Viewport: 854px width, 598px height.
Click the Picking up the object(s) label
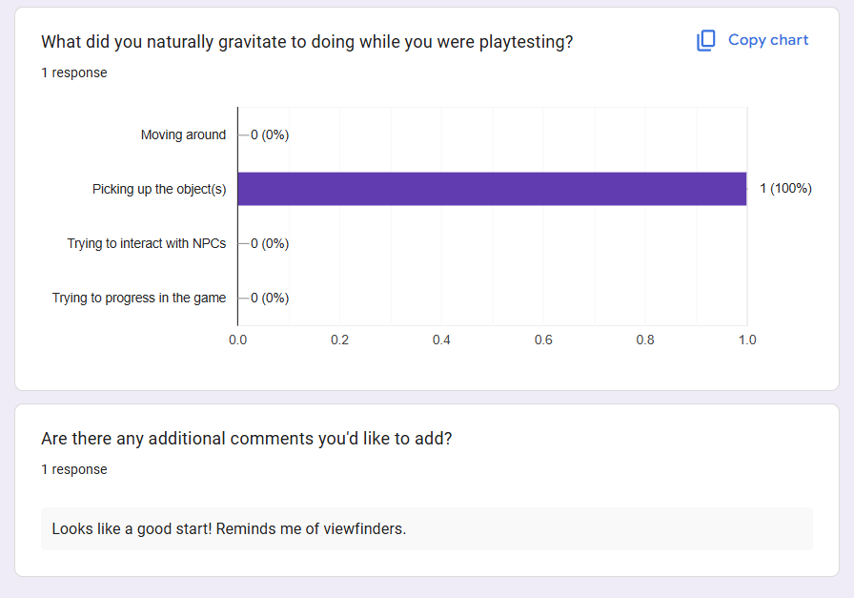159,189
